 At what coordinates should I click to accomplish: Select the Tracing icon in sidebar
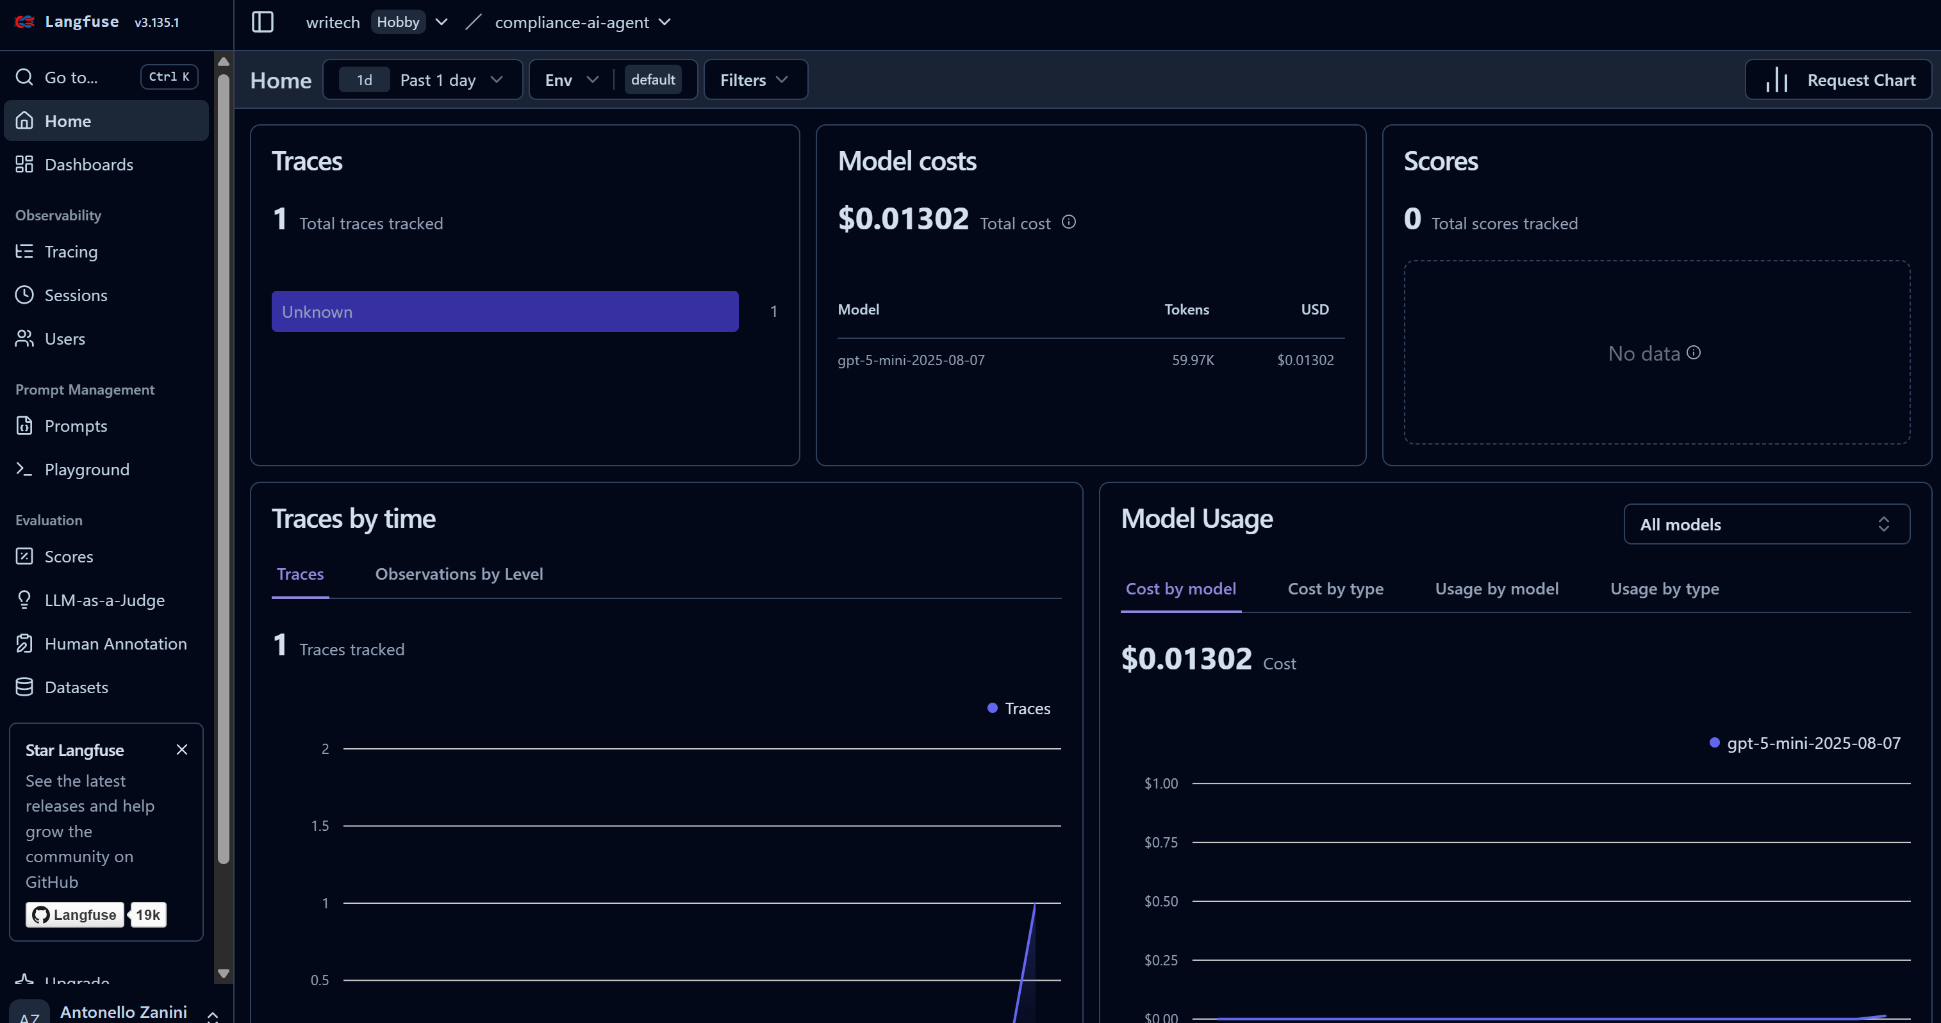[24, 251]
